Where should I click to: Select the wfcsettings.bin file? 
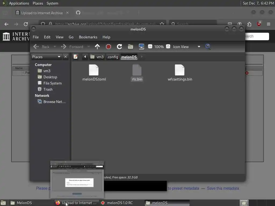pos(180,73)
